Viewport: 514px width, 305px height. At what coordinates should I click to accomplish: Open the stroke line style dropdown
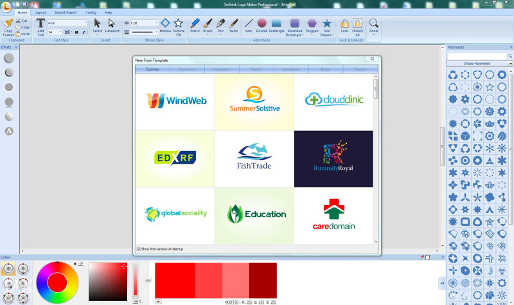(x=157, y=32)
